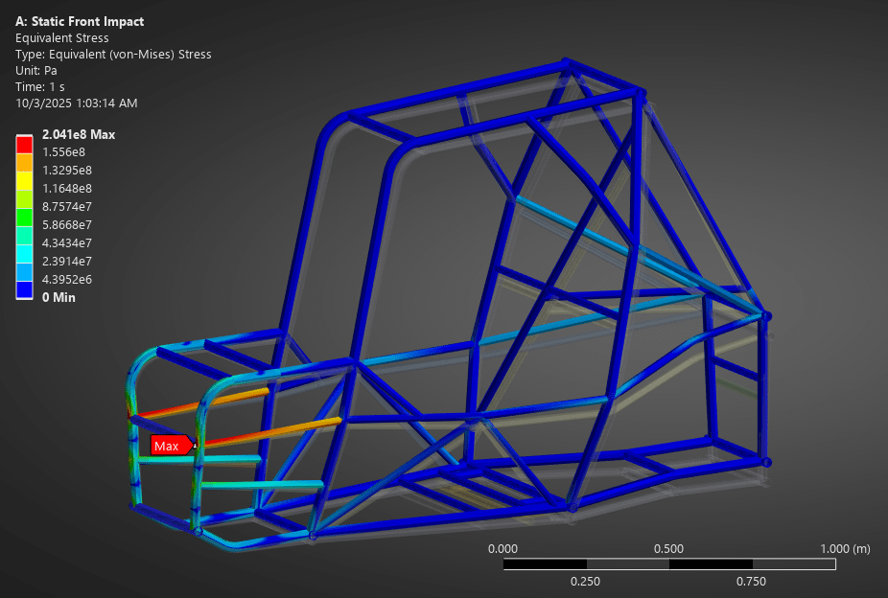Pick the 8.7574e7 legend value

coord(67,207)
